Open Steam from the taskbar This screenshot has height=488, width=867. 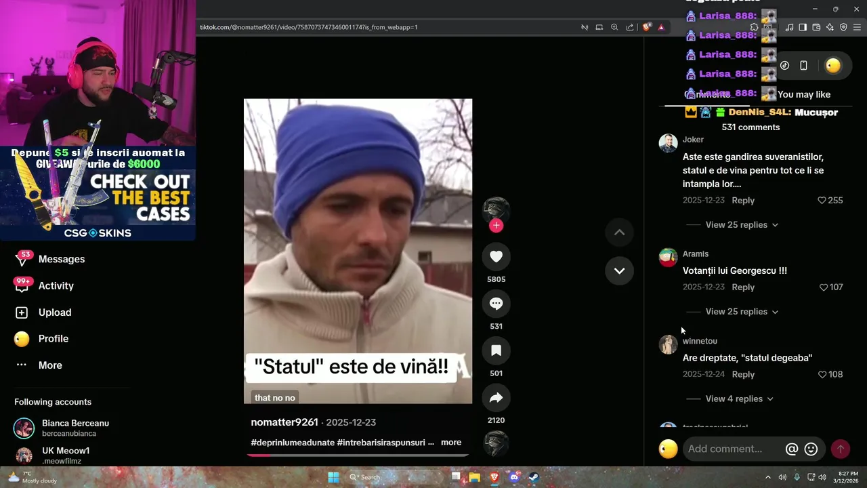(x=533, y=477)
